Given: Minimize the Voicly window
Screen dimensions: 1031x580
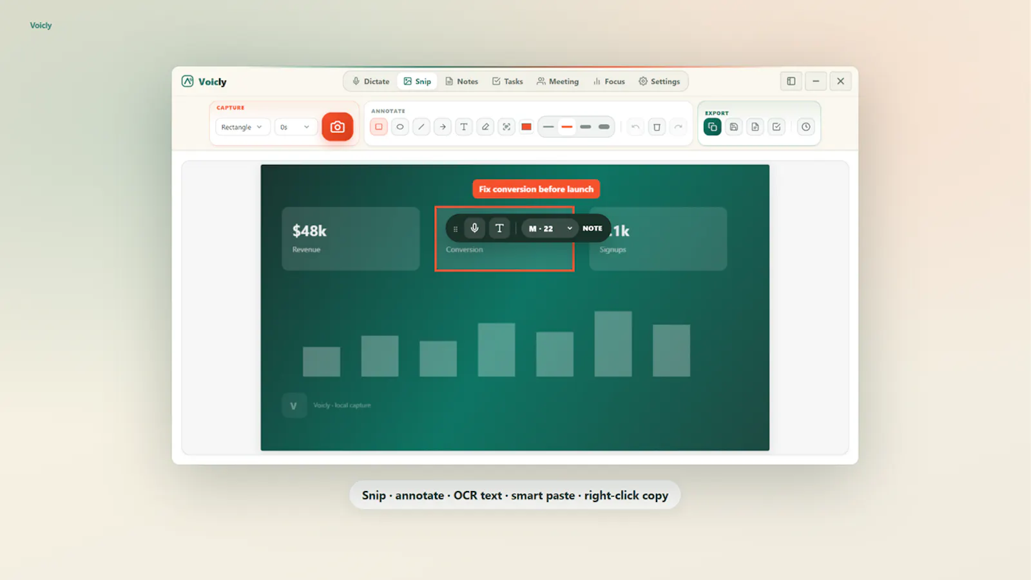Looking at the screenshot, I should 816,81.
